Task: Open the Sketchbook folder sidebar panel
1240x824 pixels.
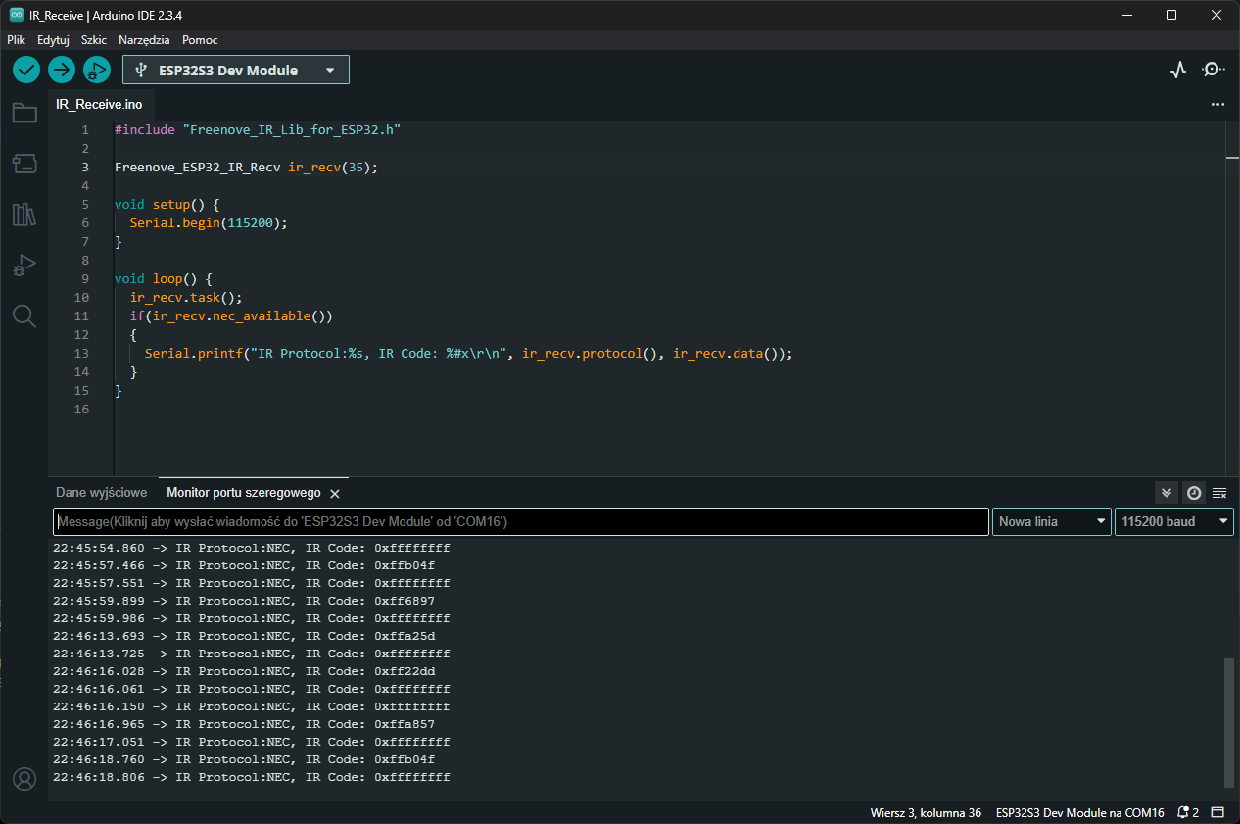Action: click(x=24, y=113)
